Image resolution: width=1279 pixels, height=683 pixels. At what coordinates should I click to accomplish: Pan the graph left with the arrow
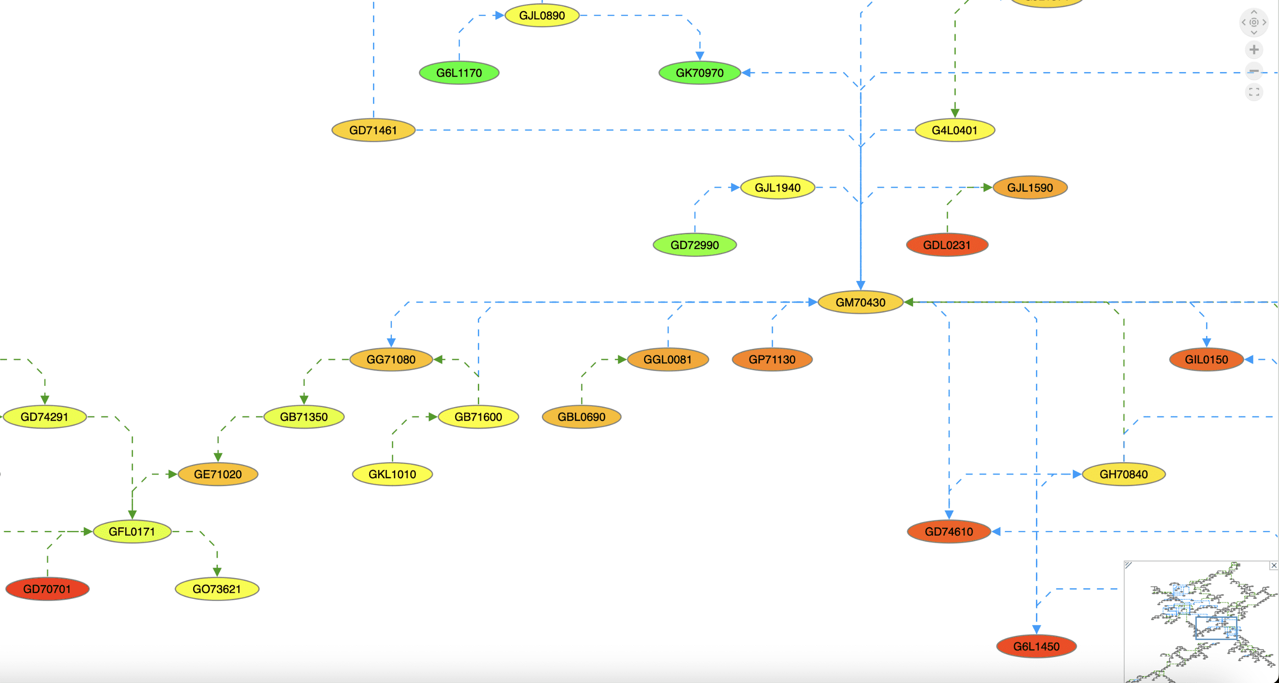[x=1243, y=22]
